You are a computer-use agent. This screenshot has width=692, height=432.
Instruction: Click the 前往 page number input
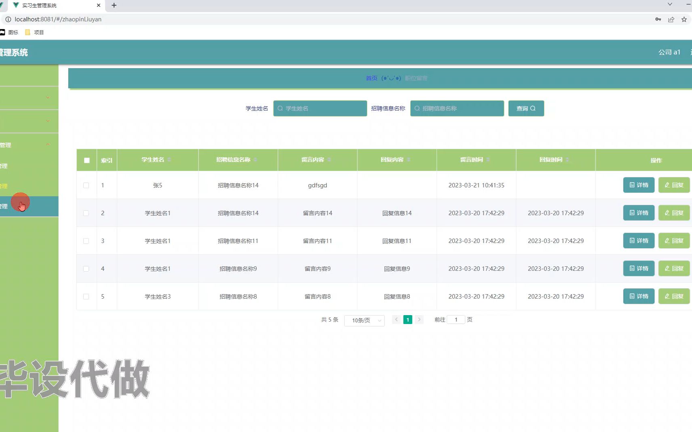point(456,320)
